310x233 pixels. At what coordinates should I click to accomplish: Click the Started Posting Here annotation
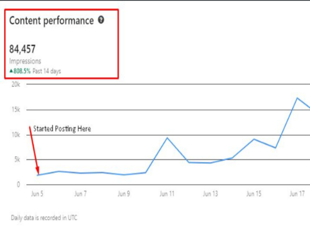62,129
